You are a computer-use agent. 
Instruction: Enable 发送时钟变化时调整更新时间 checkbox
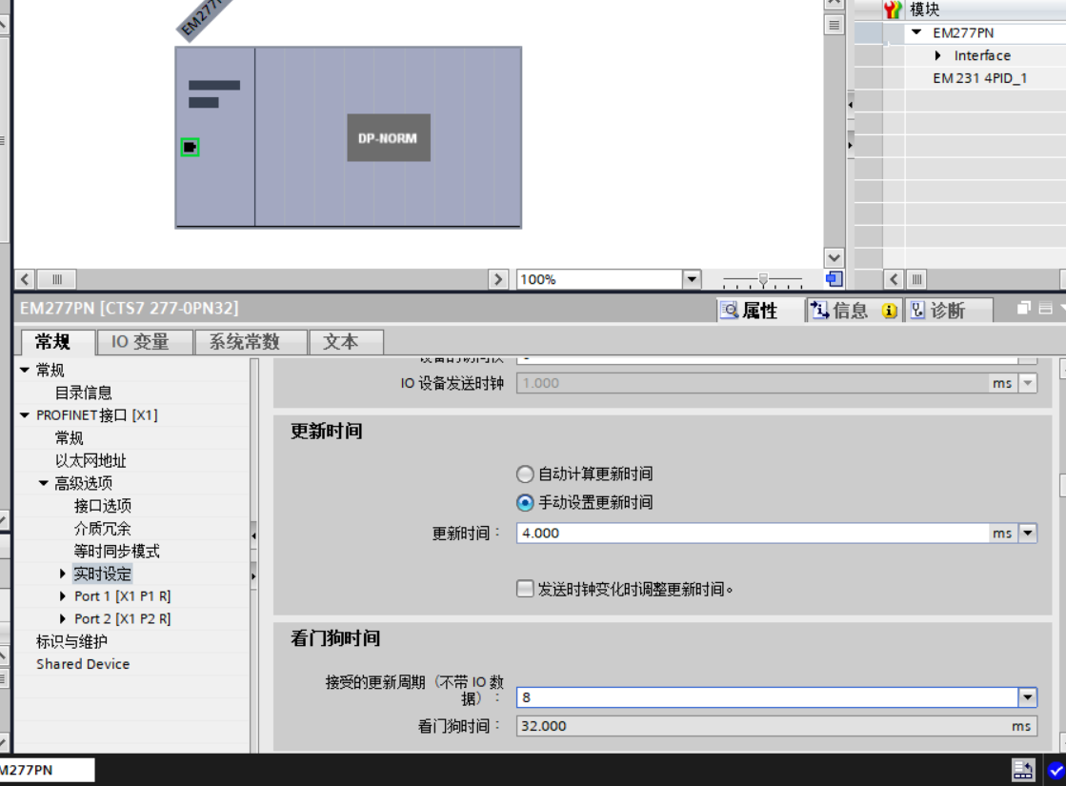525,588
